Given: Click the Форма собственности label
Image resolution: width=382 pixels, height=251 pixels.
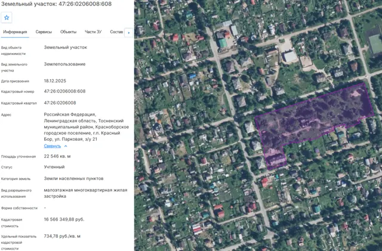Looking at the screenshot, I should (19, 208).
